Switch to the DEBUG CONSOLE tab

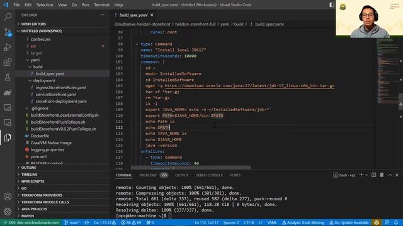point(209,175)
